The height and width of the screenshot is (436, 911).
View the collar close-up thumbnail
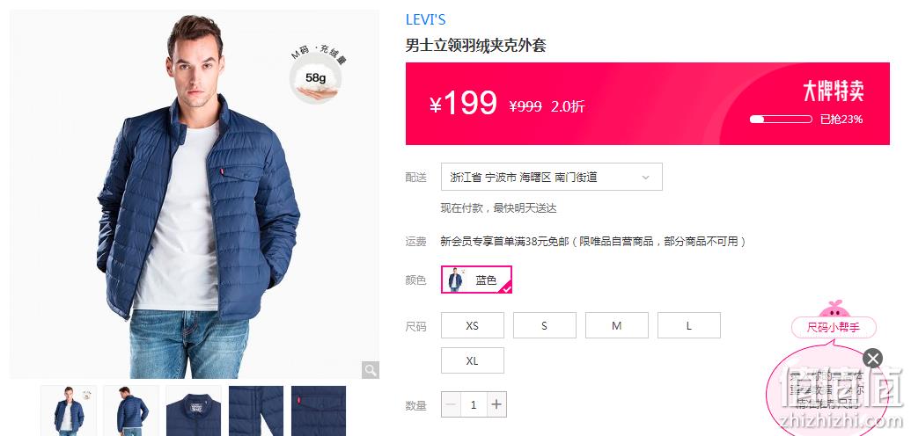tap(194, 411)
